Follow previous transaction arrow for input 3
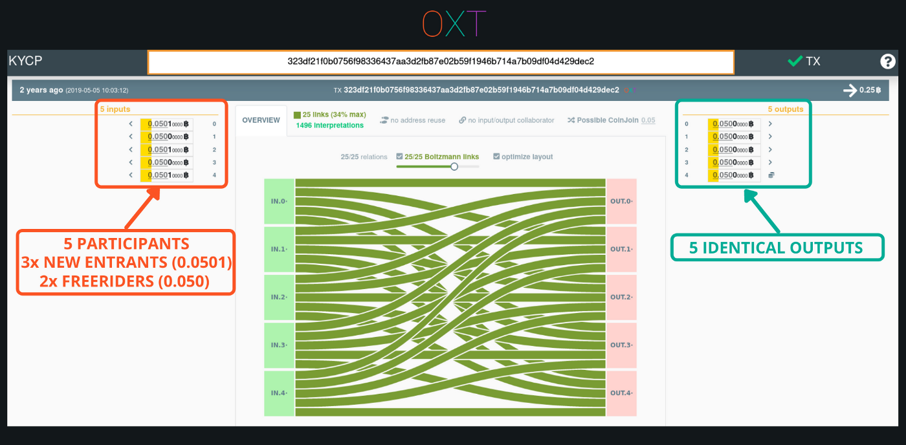This screenshot has width=906, height=445. coord(130,162)
